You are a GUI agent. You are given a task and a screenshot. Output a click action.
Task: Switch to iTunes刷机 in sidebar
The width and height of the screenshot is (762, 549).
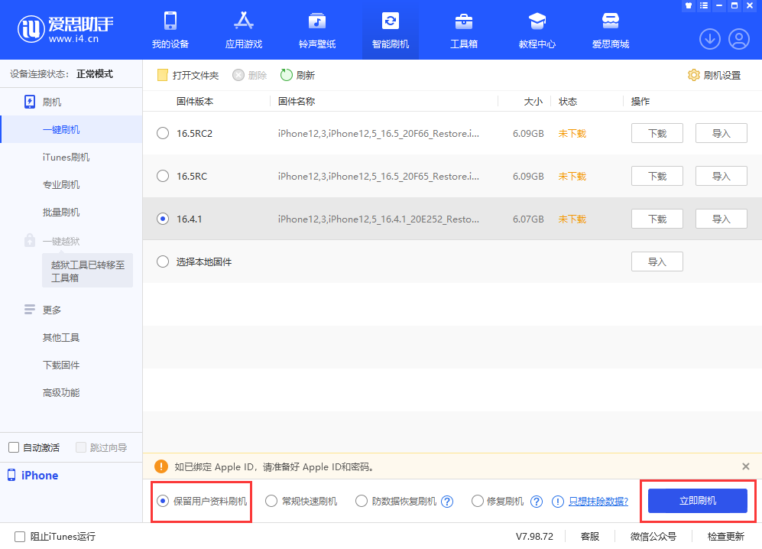click(66, 157)
